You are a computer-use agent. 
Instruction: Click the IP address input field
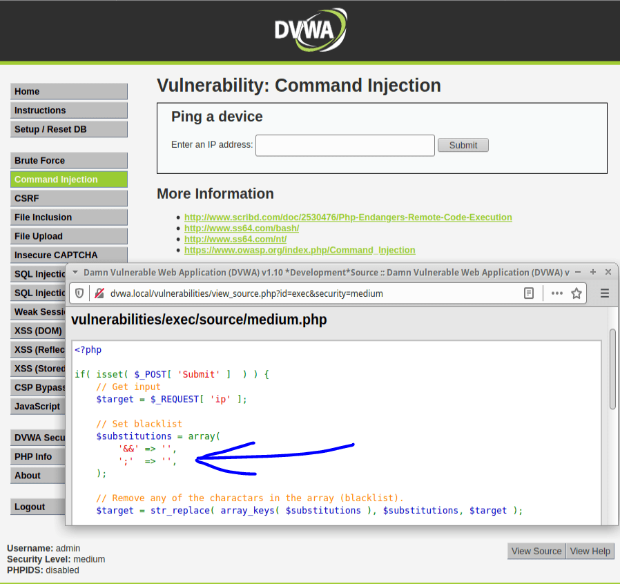click(x=345, y=145)
